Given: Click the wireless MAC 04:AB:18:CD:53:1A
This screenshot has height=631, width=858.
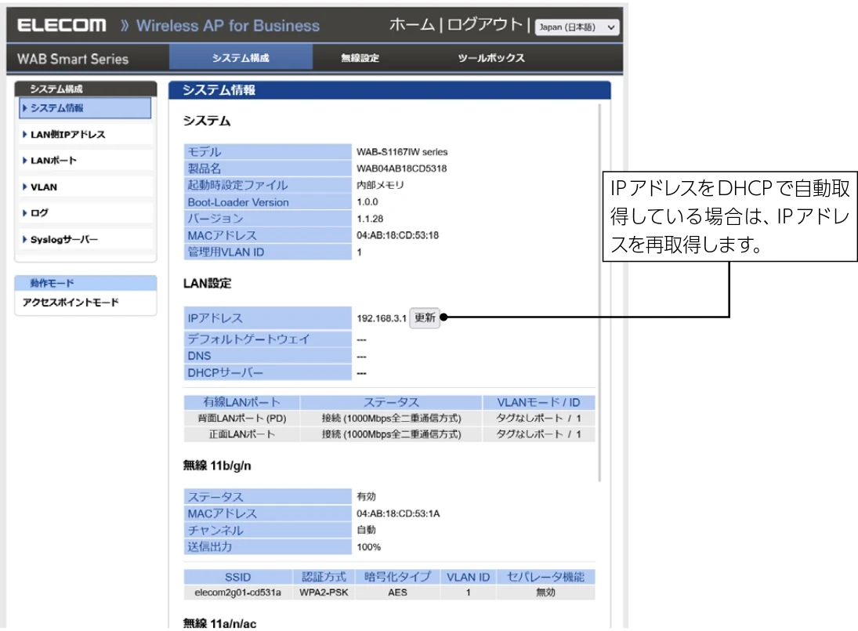Looking at the screenshot, I should tap(398, 513).
